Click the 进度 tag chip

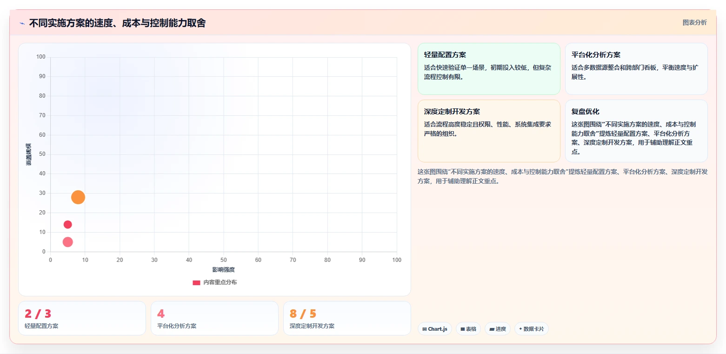(x=498, y=329)
